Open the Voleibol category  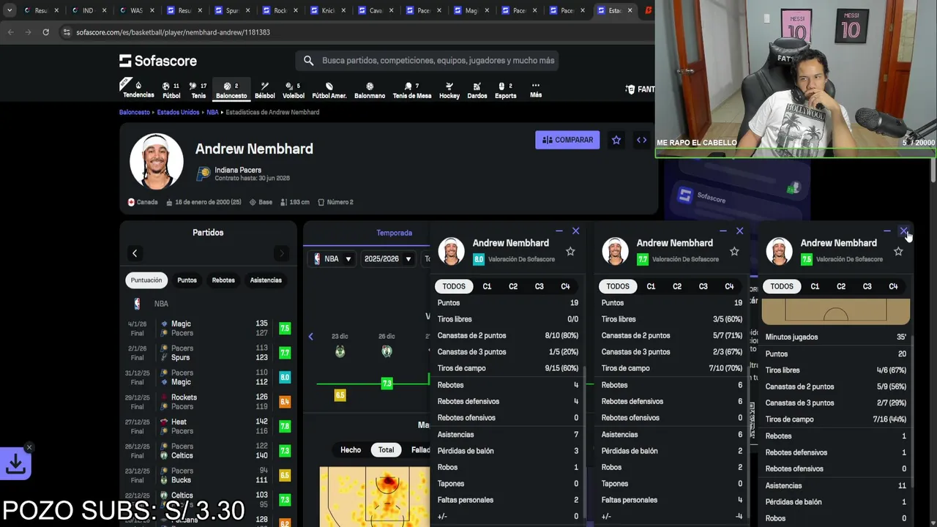point(294,90)
